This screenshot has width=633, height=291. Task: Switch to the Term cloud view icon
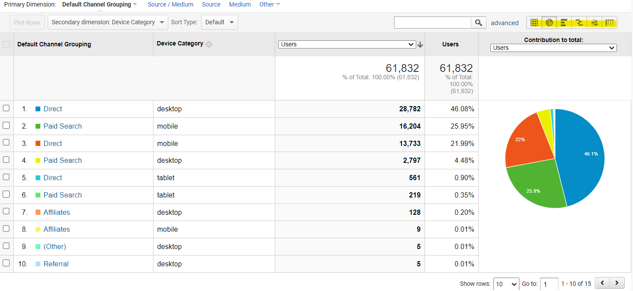(594, 23)
